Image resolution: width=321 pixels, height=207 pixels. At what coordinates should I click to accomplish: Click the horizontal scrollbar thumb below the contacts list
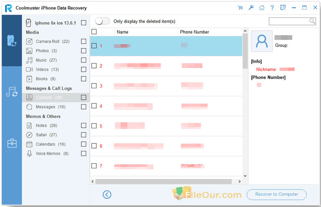(163, 181)
